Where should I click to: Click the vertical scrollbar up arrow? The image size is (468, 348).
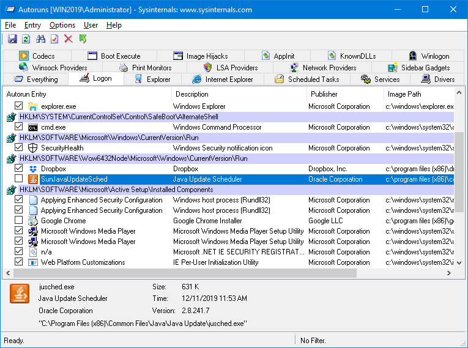click(459, 93)
